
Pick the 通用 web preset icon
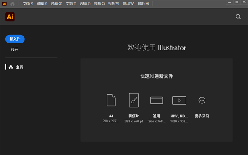157,100
